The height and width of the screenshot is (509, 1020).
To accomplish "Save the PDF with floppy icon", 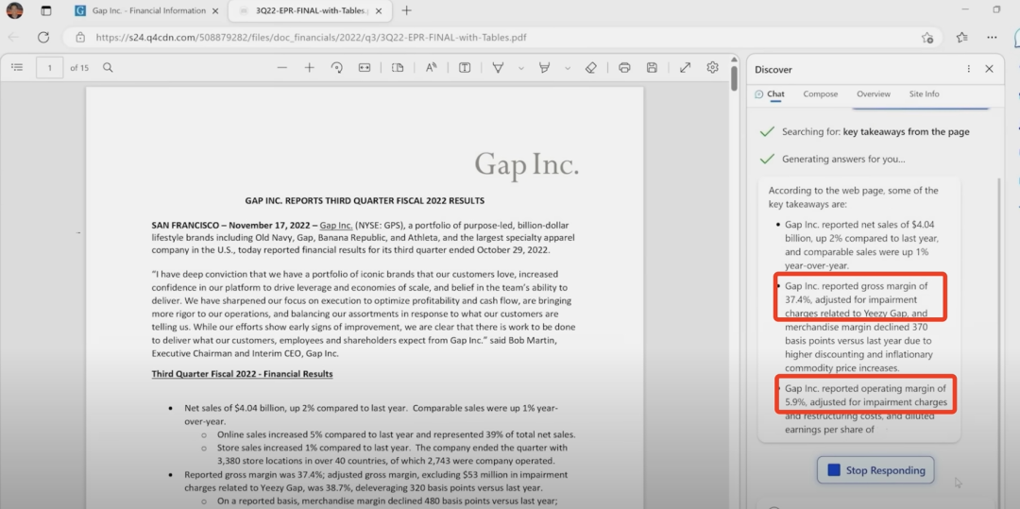I will point(652,68).
